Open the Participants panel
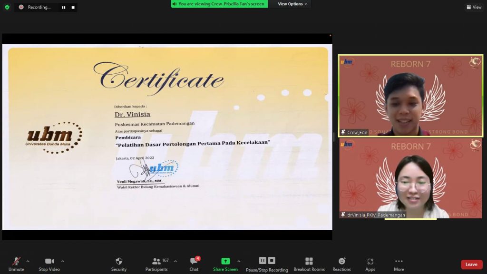This screenshot has height=274, width=487. coord(156,264)
